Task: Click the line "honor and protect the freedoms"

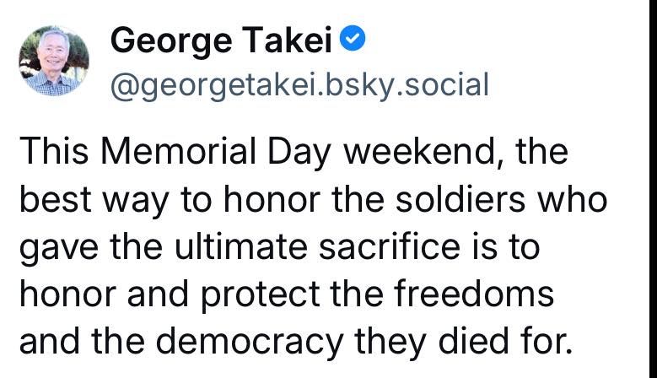Action: [x=287, y=294]
